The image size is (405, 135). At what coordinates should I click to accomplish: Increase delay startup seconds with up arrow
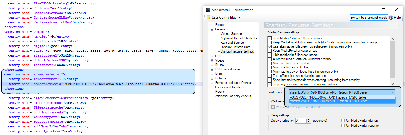[x=308, y=119]
